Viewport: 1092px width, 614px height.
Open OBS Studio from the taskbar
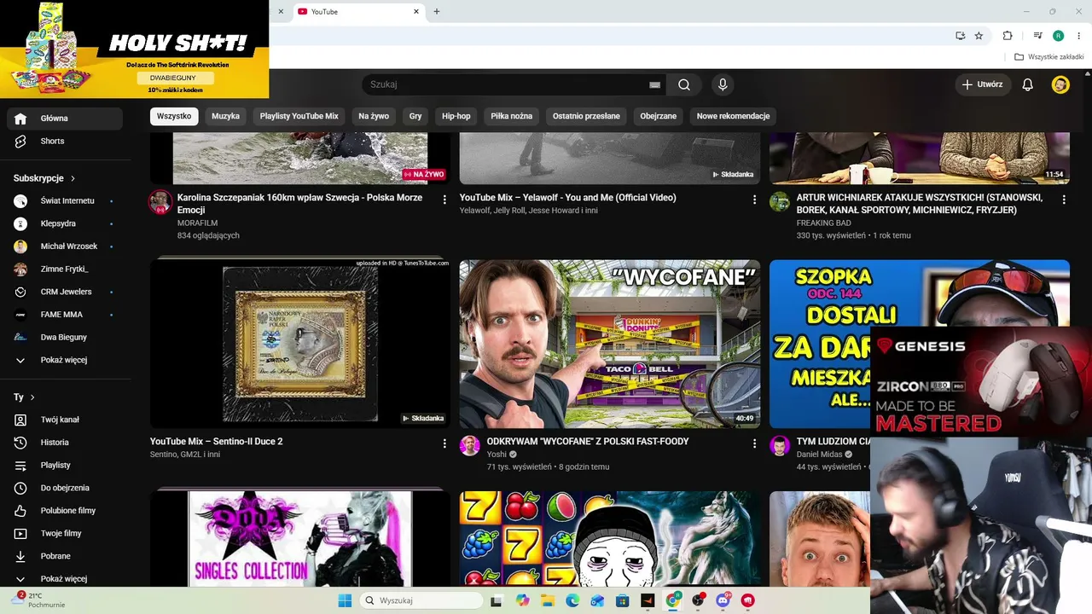tap(699, 600)
